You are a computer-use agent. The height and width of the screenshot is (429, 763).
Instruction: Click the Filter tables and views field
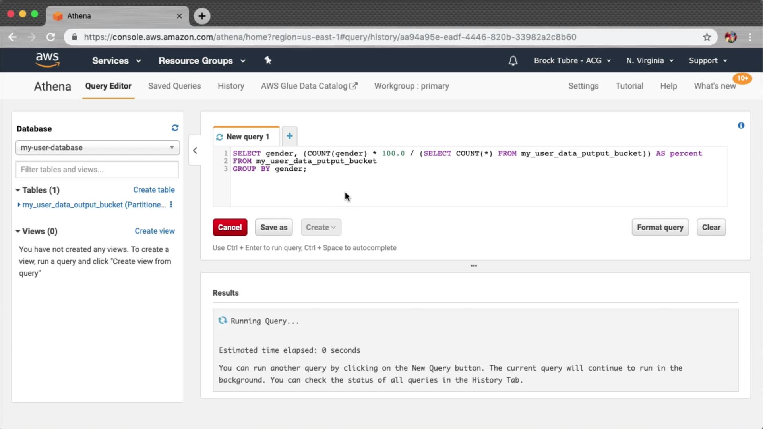97,170
